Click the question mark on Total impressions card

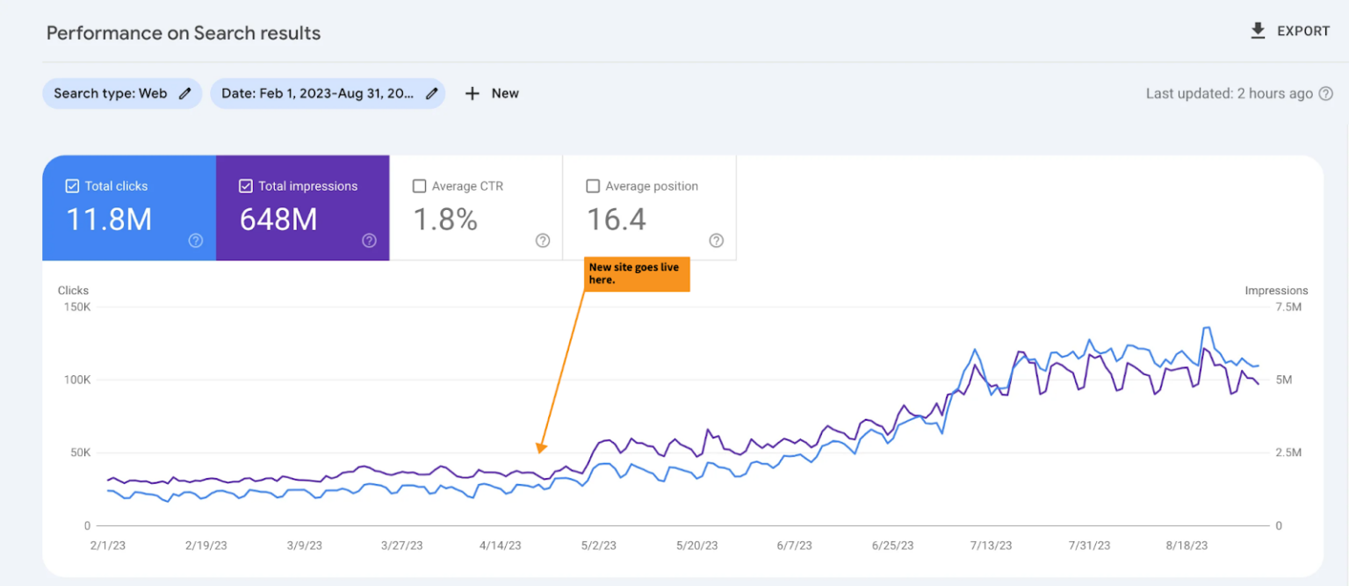pyautogui.click(x=369, y=240)
